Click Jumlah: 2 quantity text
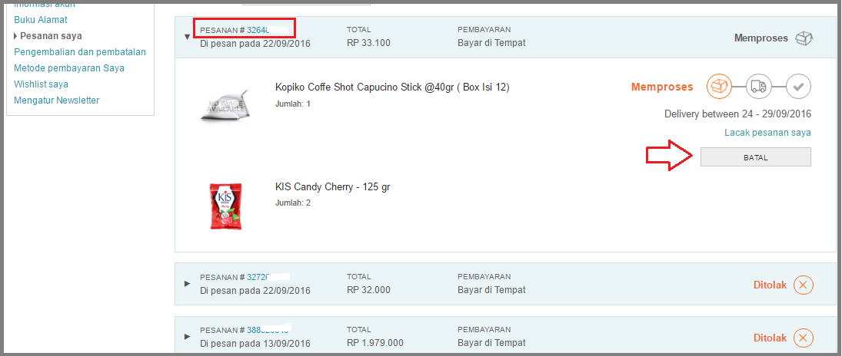The height and width of the screenshot is (356, 842). (293, 203)
